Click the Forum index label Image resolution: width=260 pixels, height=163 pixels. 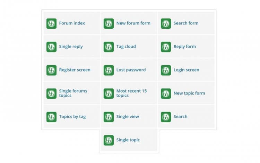pos(72,23)
